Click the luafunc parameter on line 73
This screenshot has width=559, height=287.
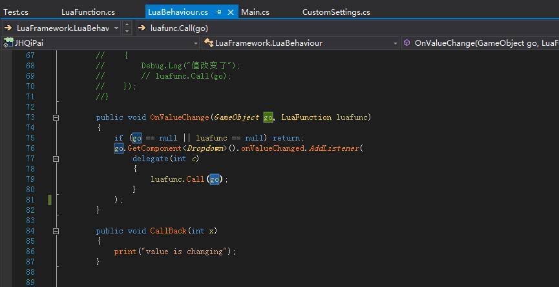[x=352, y=117]
